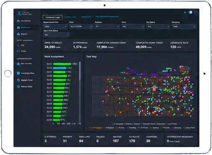The width and height of the screenshot is (212, 155).
Task: Toggle the Dwelling legend entry
Action: coord(131,128)
